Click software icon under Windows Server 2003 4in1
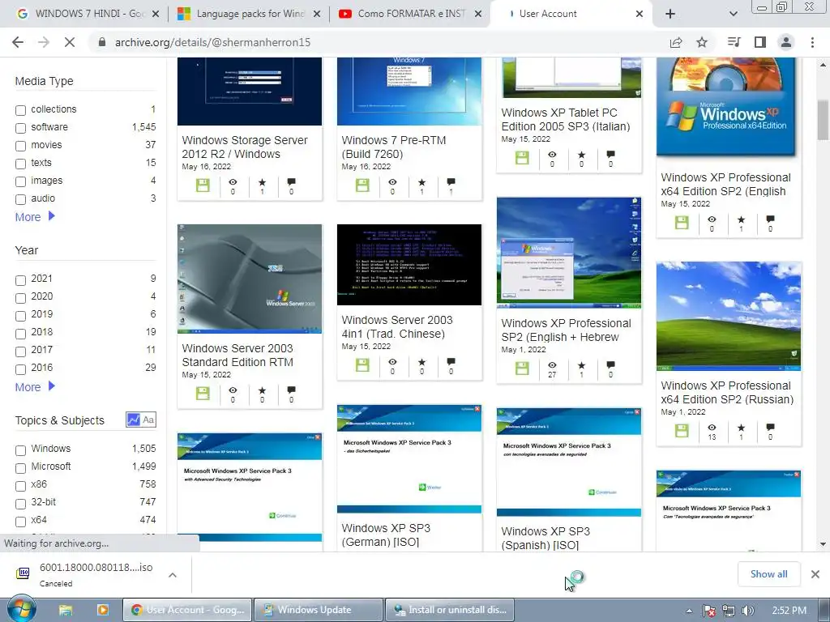Image resolution: width=830 pixels, height=622 pixels. (x=362, y=365)
